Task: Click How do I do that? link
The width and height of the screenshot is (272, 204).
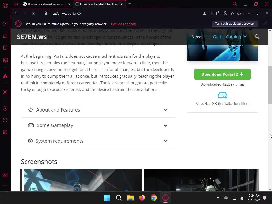Action: point(124,24)
